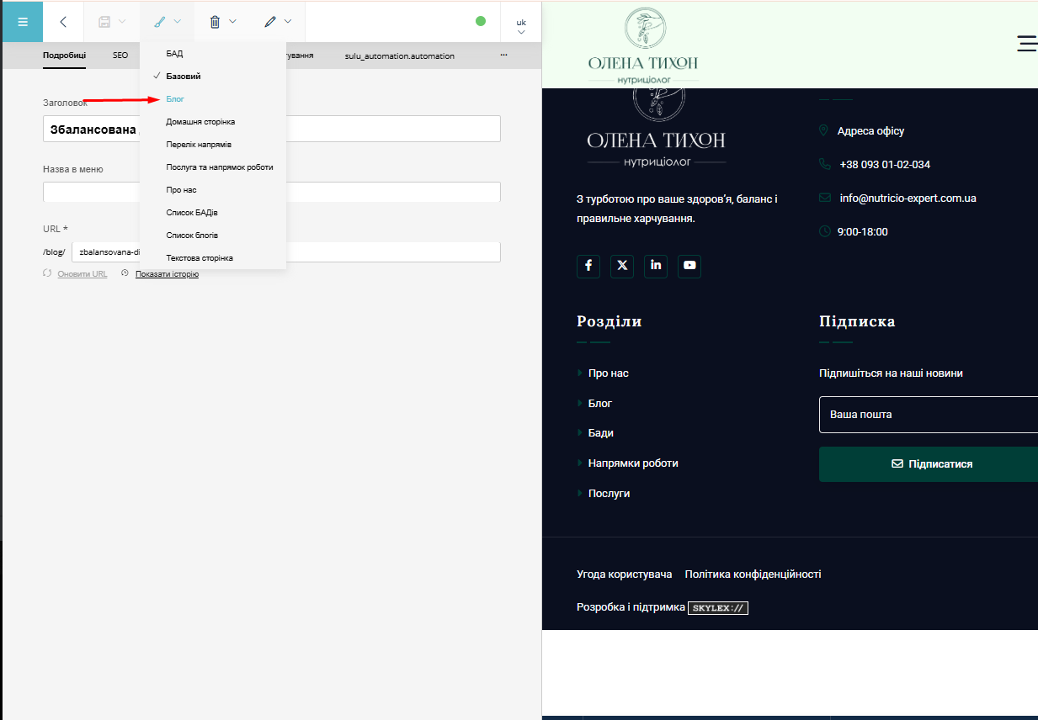The image size is (1038, 720).
Task: Click the pencil edit icon
Action: 269,21
